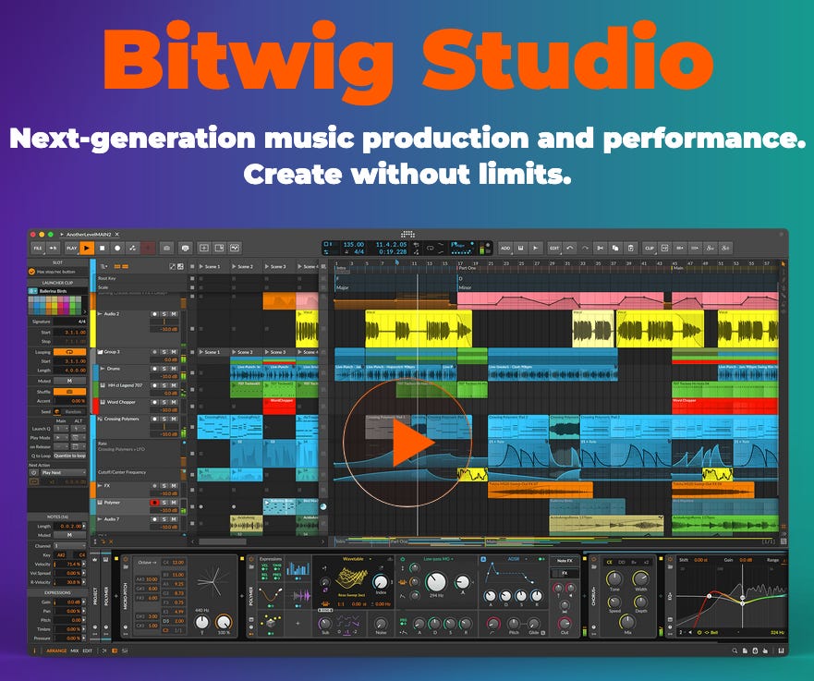Switch to the ARRANGE view tab

click(56, 651)
